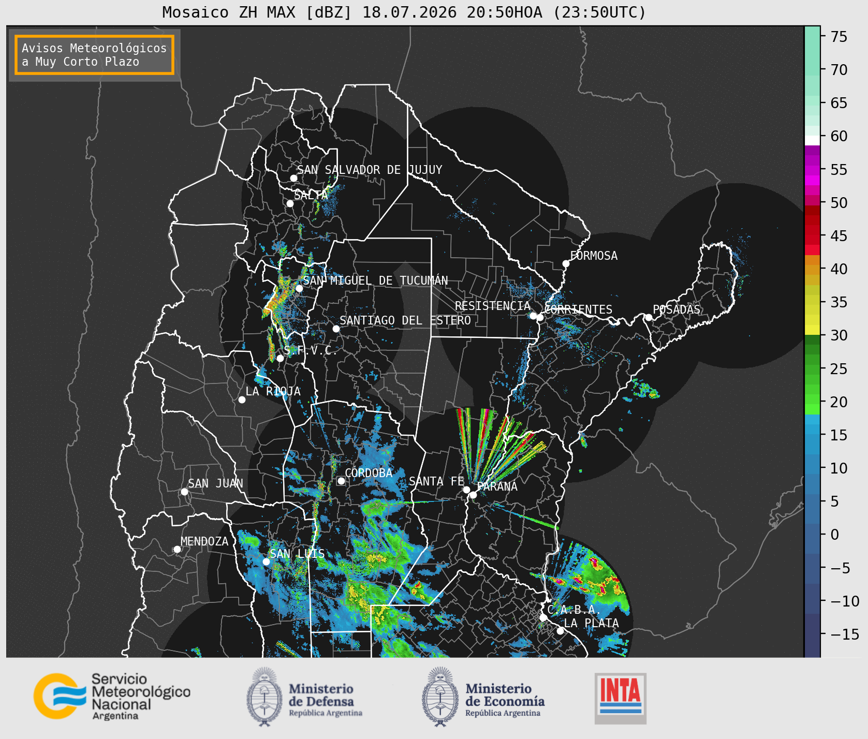The height and width of the screenshot is (739, 868).
Task: Click the Posadas city marker dot
Action: click(649, 317)
